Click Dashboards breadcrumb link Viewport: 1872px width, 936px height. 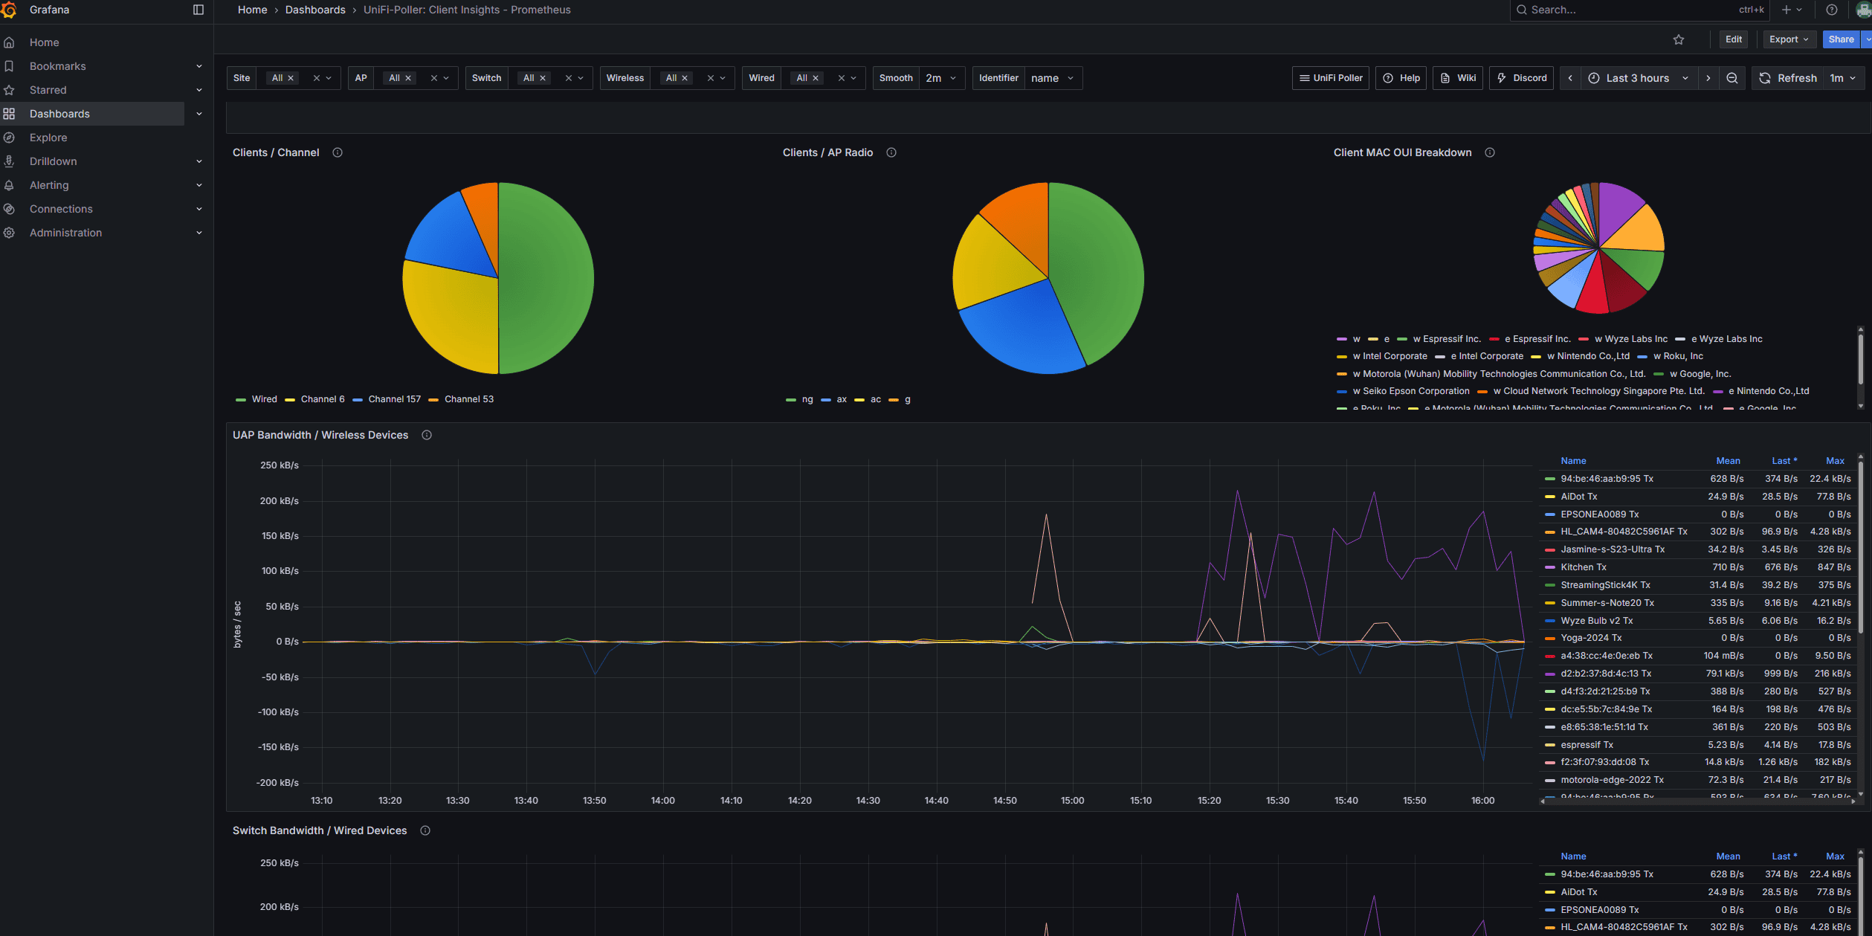point(315,10)
